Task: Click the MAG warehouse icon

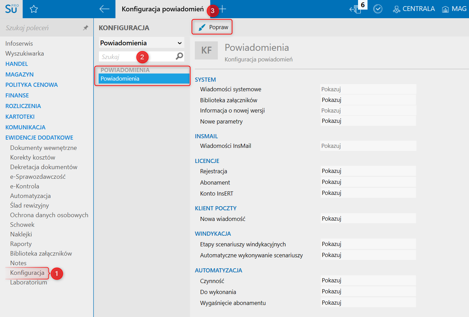Action: pos(445,9)
